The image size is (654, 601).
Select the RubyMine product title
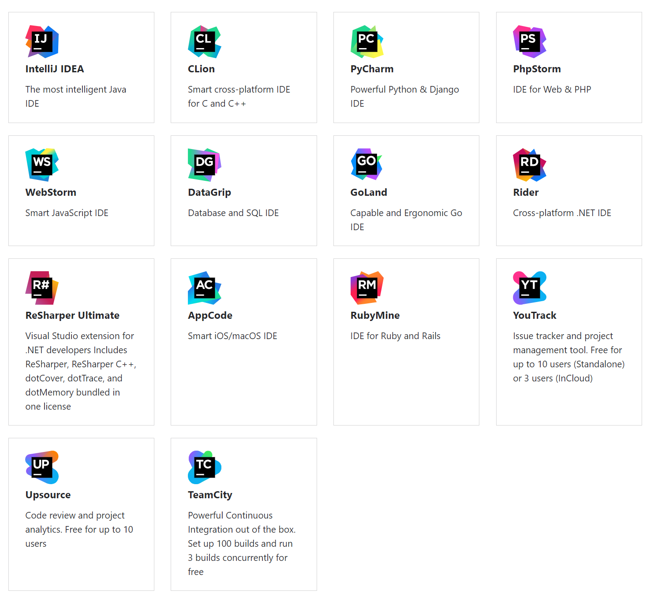click(375, 315)
